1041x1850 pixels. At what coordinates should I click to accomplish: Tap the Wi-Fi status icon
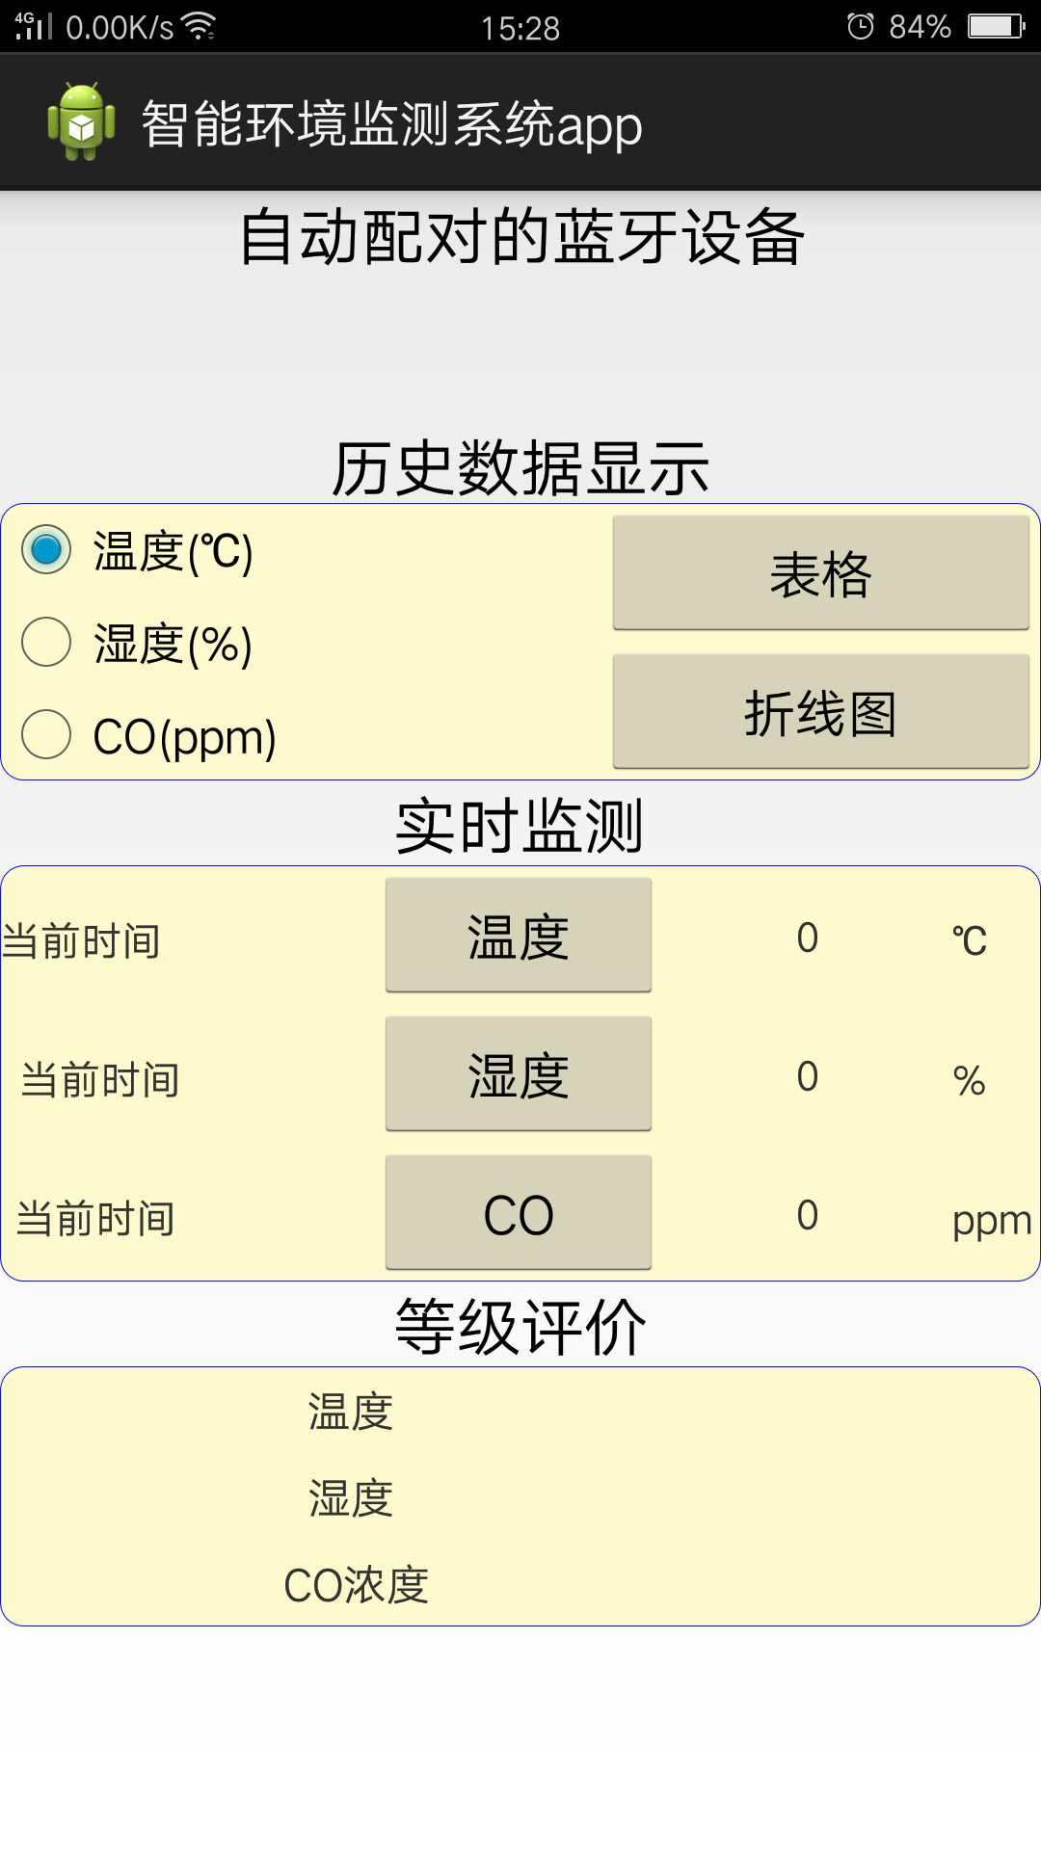(x=200, y=26)
